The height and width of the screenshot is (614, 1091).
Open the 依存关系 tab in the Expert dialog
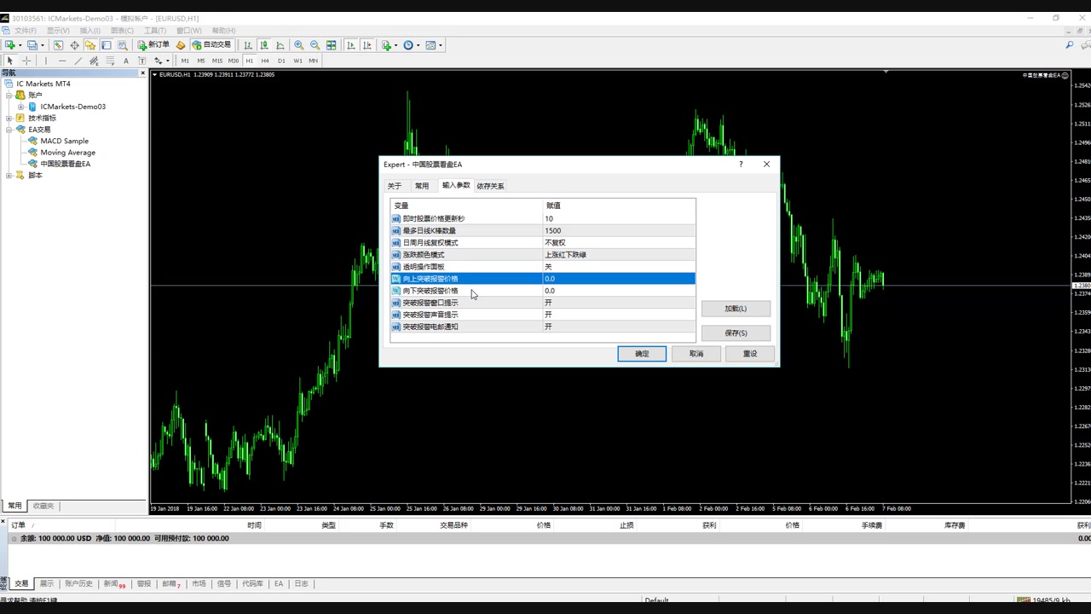490,186
